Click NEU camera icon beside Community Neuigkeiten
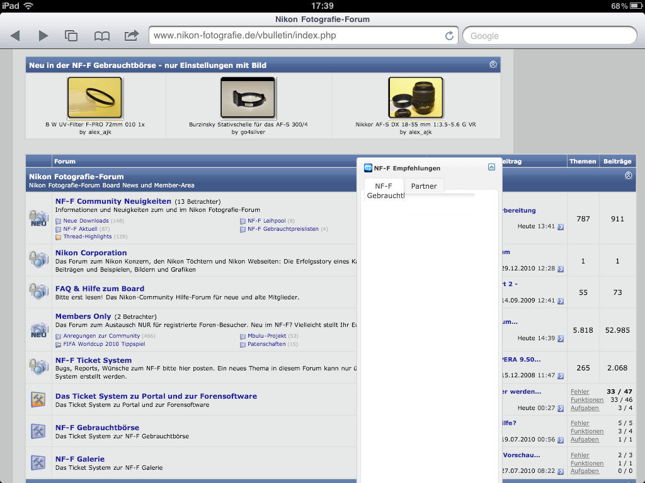Image resolution: width=645 pixels, height=483 pixels. [x=38, y=218]
